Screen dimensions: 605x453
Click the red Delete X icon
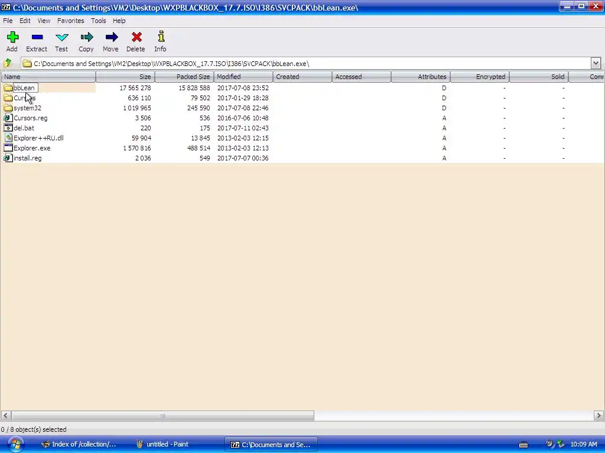[x=136, y=37]
